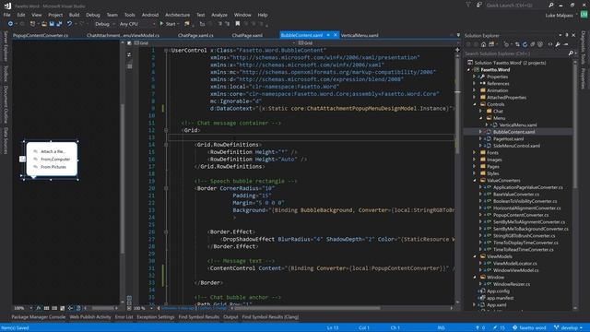This screenshot has height=332, width=590.
Task: Open the Build menu
Action: point(74,15)
